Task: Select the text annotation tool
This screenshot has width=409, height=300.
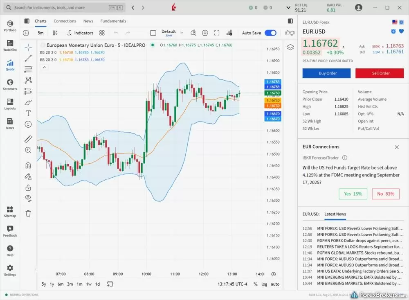Action: (x=28, y=113)
